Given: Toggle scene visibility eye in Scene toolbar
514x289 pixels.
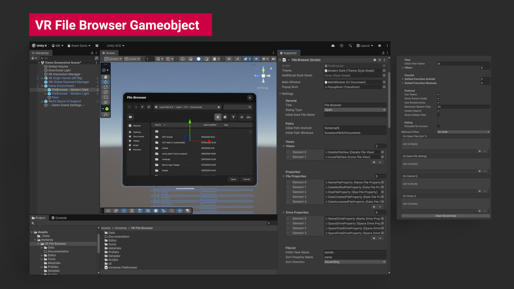Looking at the screenshot, I should 257,59.
